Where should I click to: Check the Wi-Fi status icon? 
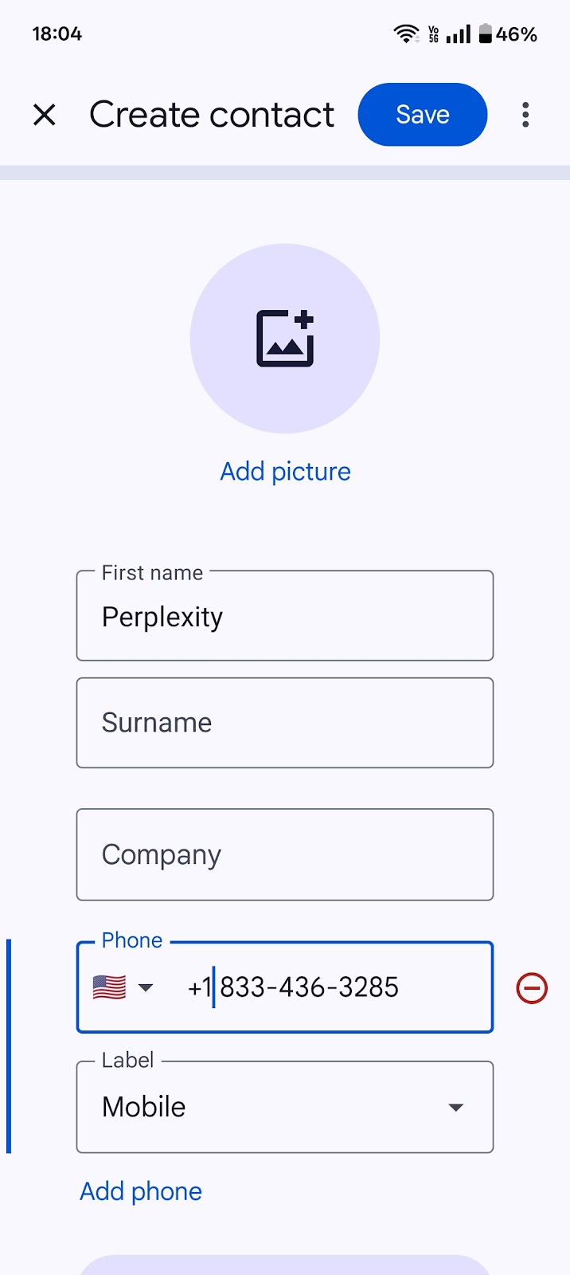(x=406, y=34)
